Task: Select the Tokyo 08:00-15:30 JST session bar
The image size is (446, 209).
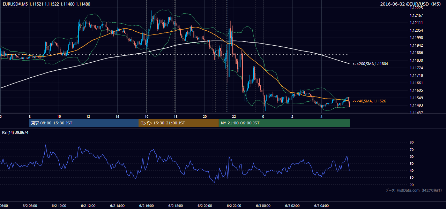Action: pos(84,123)
